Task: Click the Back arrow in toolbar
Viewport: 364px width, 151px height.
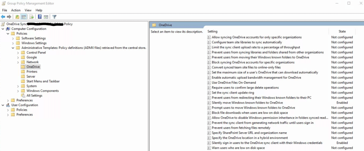Action: tap(3, 17)
